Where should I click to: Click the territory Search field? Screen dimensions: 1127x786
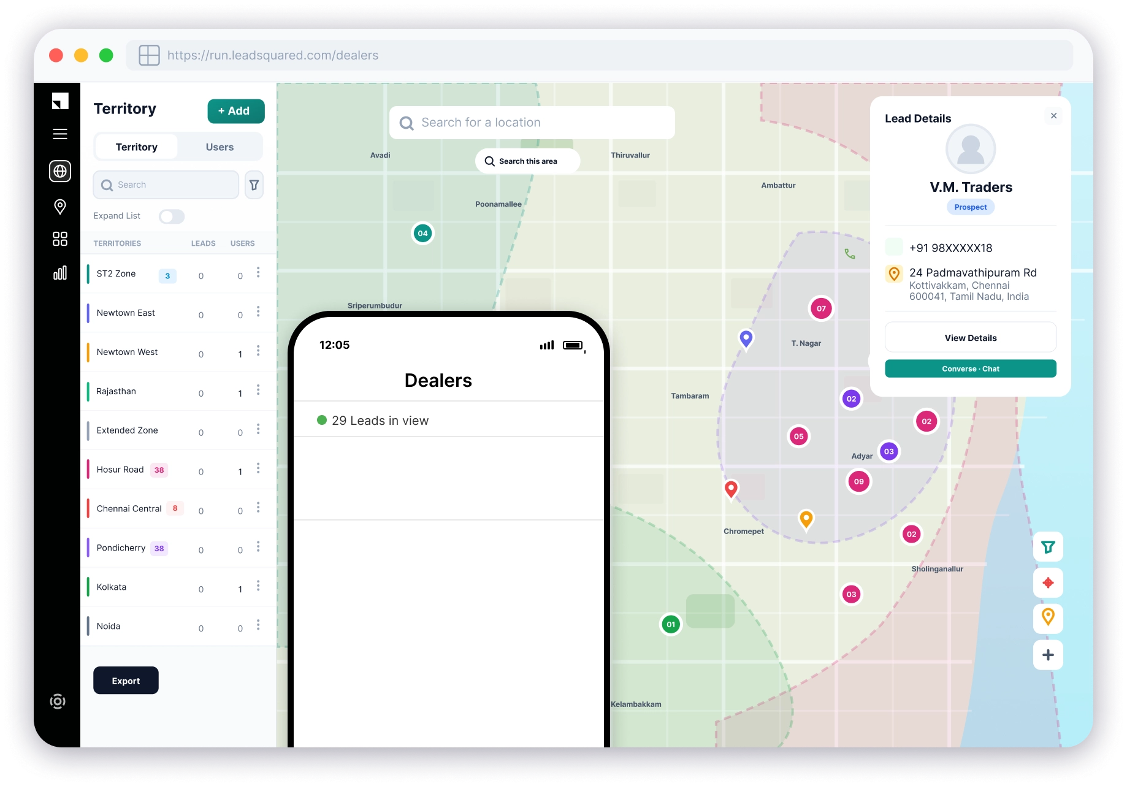(x=166, y=185)
